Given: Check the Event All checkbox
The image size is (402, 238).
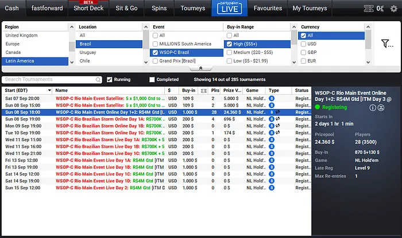Looking at the screenshot, I should pos(155,36).
